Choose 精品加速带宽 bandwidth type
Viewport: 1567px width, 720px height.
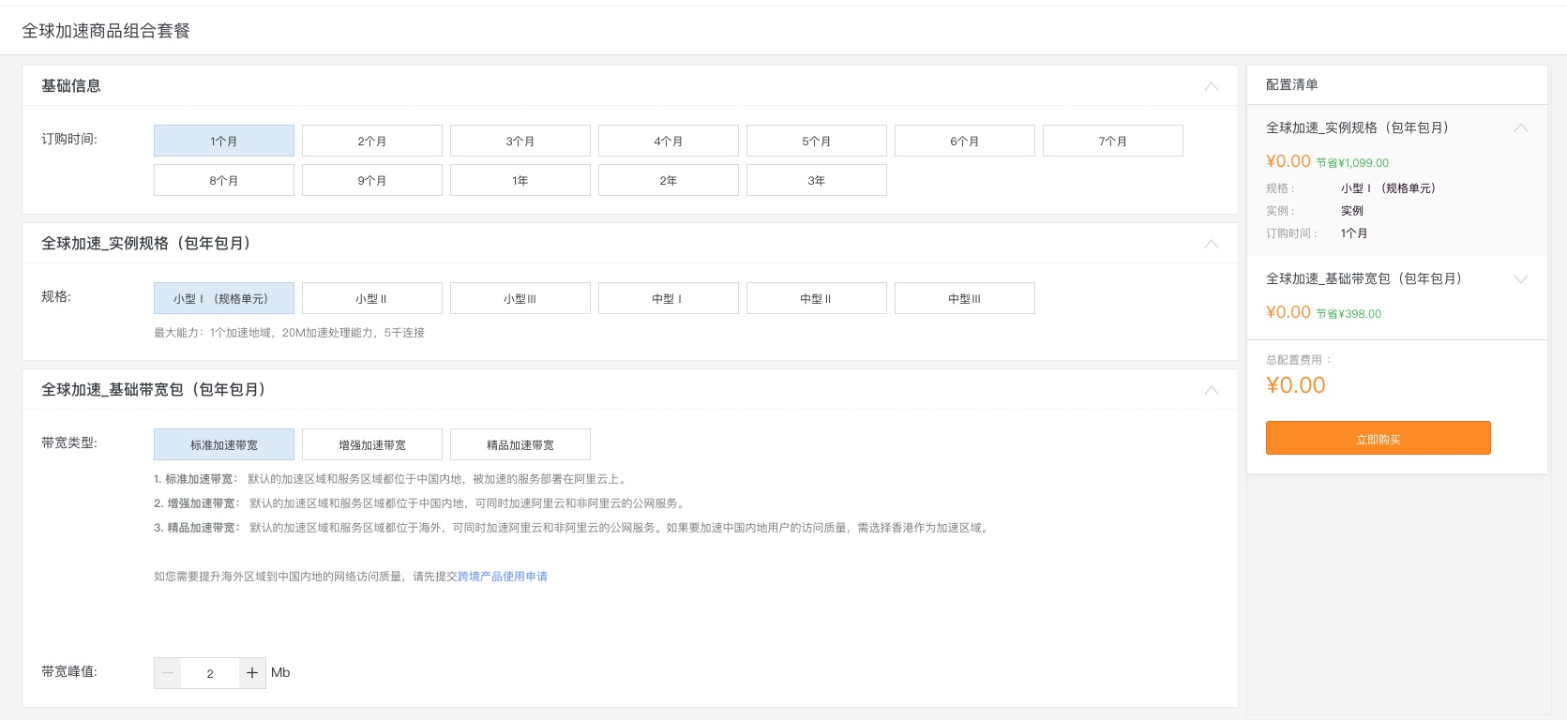point(520,445)
